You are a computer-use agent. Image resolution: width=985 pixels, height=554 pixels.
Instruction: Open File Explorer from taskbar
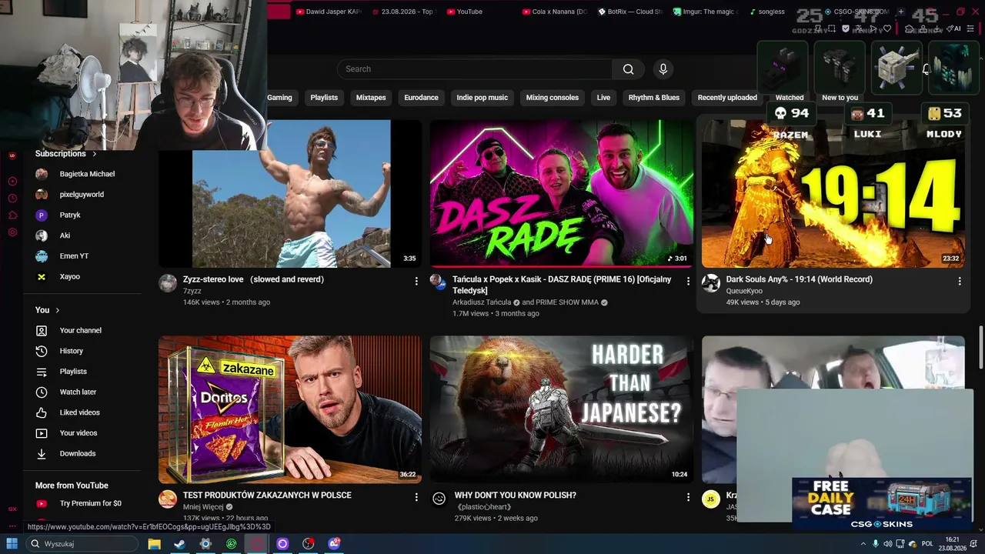(x=154, y=544)
